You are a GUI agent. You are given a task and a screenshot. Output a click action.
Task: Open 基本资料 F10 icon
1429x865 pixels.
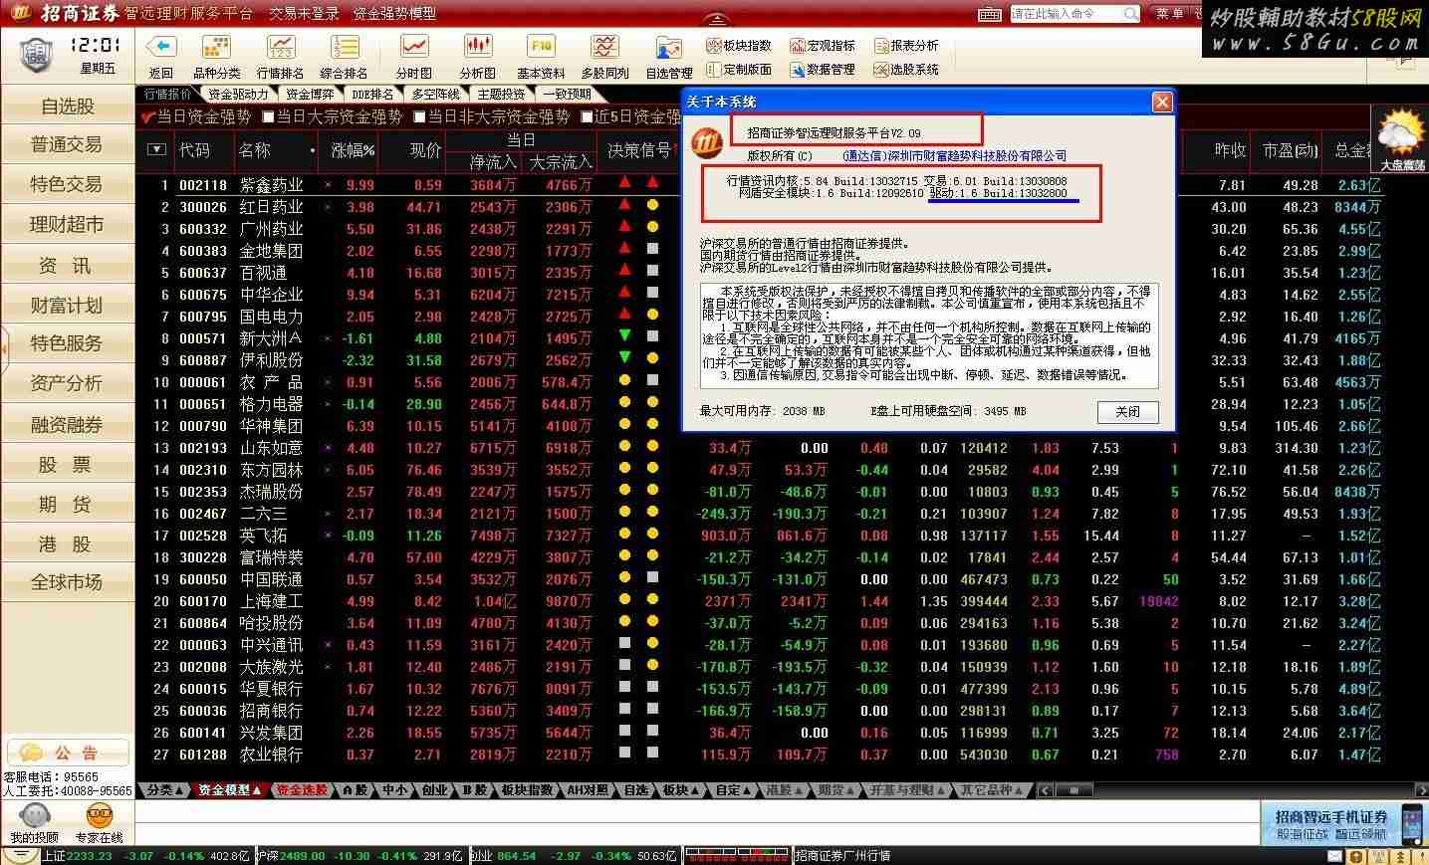pos(541,47)
